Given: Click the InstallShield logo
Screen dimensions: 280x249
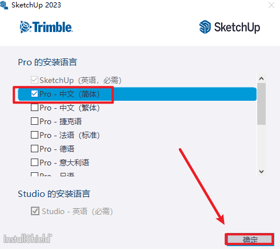Looking at the screenshot, I should click(28, 239).
